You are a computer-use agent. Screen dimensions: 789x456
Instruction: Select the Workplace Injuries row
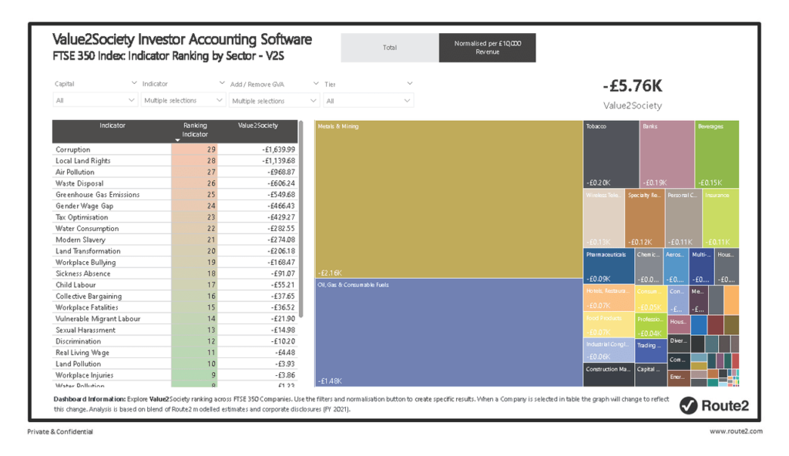pos(175,375)
